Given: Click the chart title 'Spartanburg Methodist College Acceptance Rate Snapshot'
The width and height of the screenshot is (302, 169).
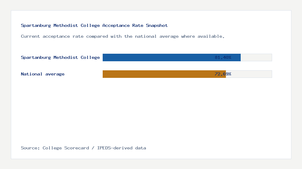Looking at the screenshot, I should (94, 26).
